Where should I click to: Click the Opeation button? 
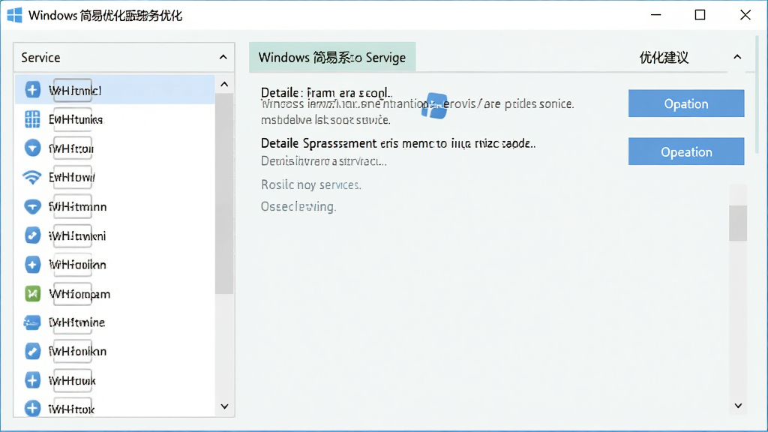(686, 151)
